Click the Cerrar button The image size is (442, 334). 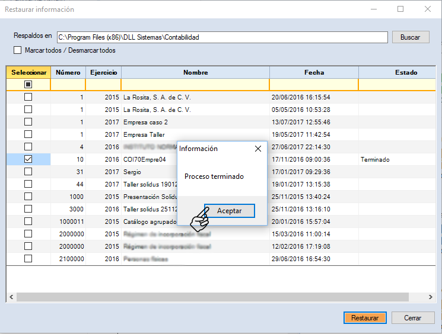(x=412, y=318)
